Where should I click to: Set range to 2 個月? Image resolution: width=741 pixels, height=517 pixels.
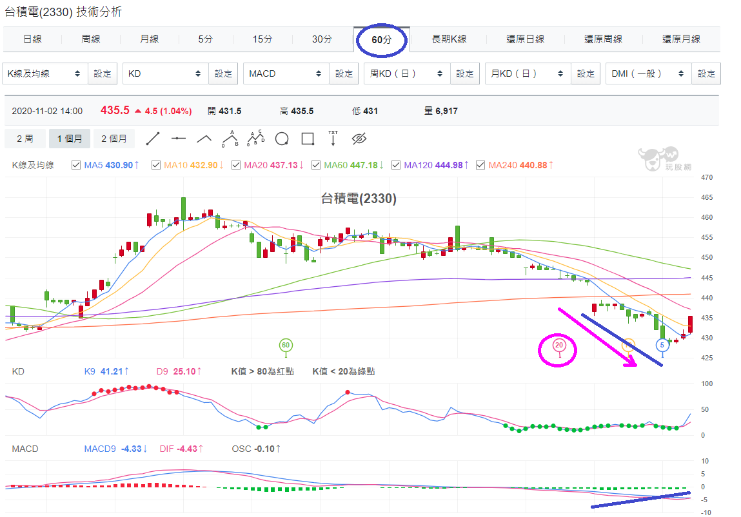point(114,139)
